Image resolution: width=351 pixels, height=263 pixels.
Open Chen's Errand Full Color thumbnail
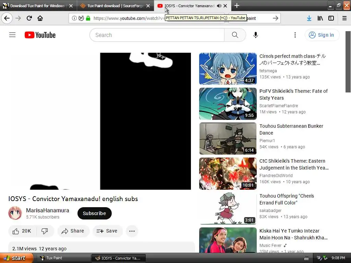[228, 209]
